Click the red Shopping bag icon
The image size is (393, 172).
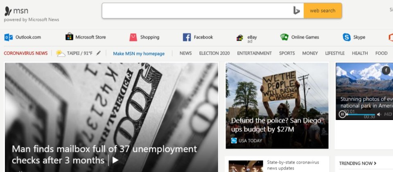tap(133, 37)
